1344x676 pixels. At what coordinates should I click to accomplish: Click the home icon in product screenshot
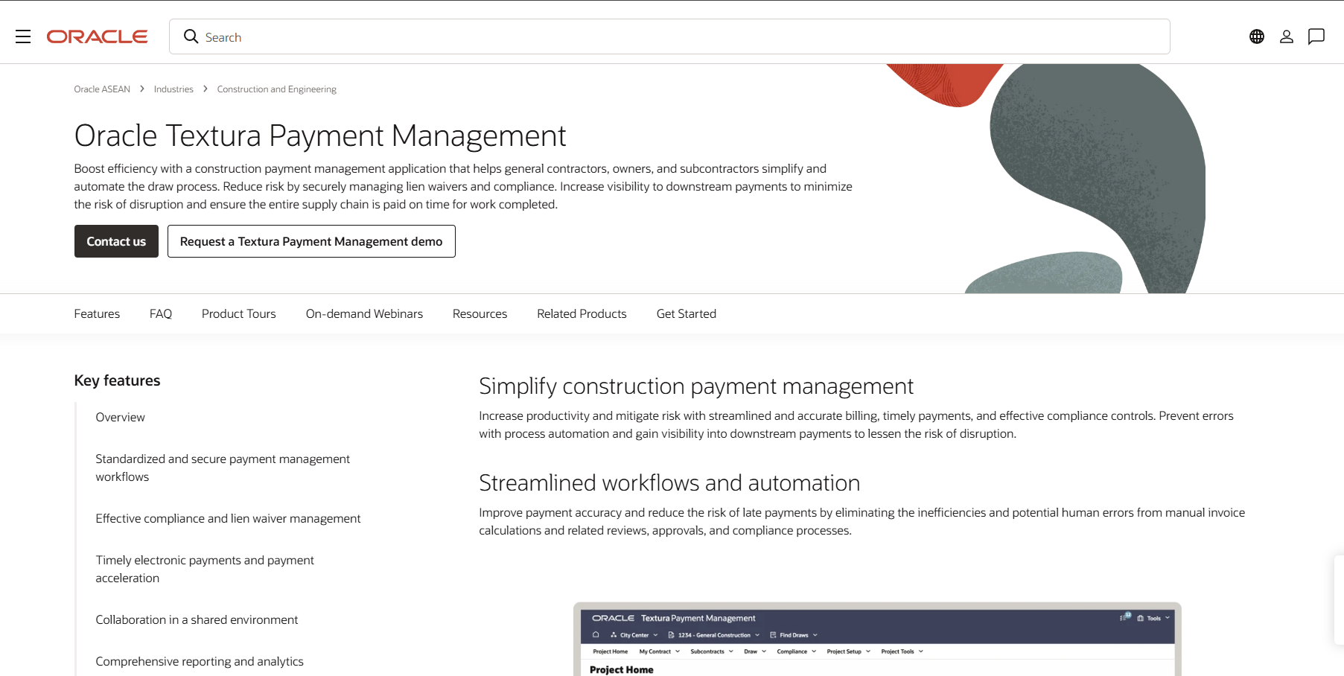[596, 635]
